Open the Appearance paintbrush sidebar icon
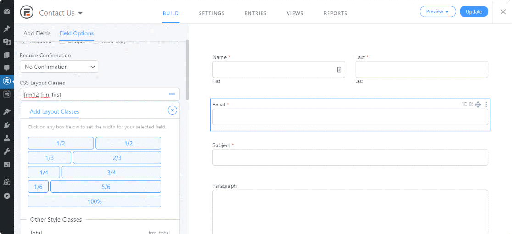Viewport: 512px width, 234px height. 6,112
